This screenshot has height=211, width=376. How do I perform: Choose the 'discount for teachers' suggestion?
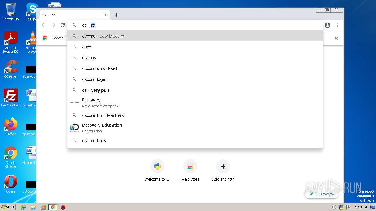click(x=195, y=115)
